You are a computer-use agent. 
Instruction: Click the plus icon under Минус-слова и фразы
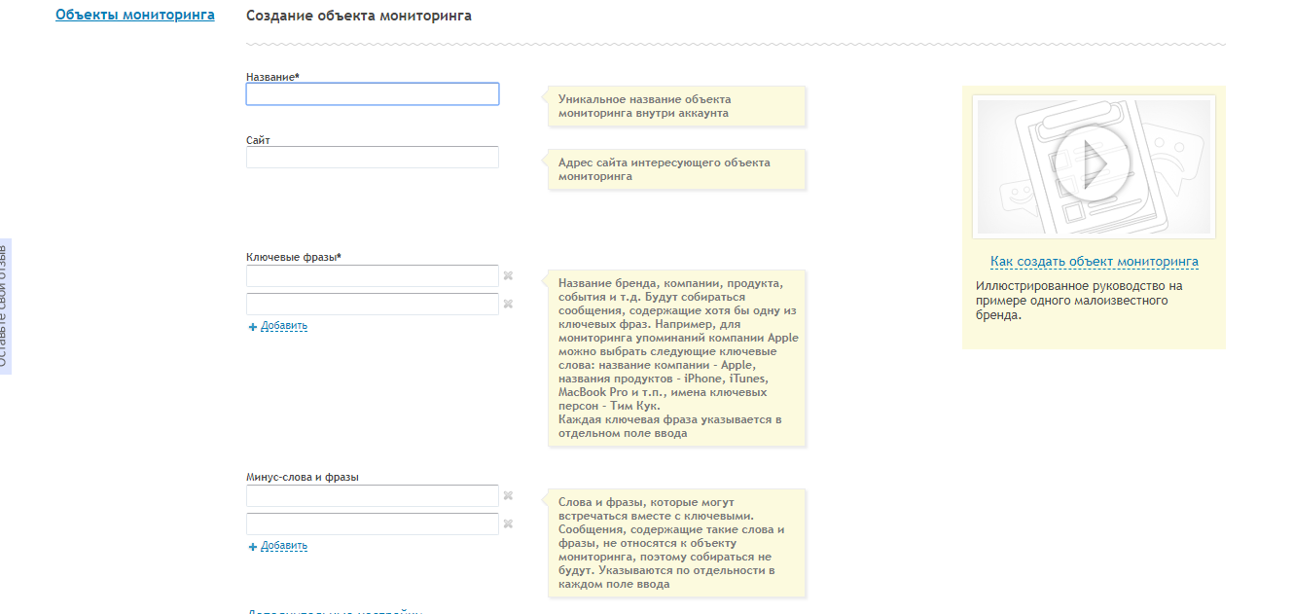[x=253, y=547]
